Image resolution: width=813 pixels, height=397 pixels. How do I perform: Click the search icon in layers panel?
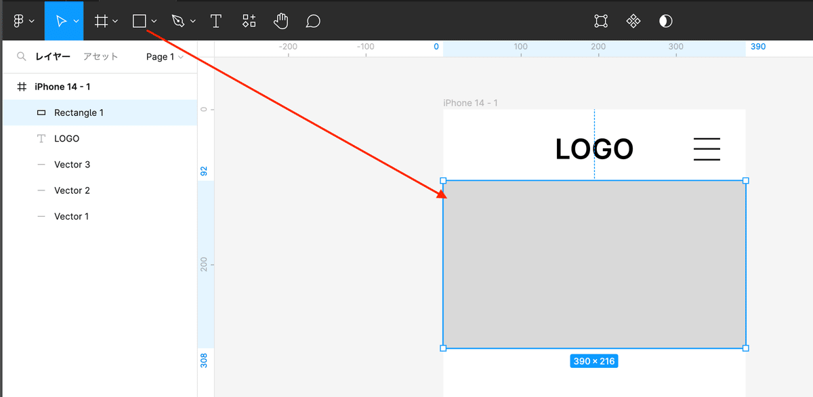coord(22,57)
